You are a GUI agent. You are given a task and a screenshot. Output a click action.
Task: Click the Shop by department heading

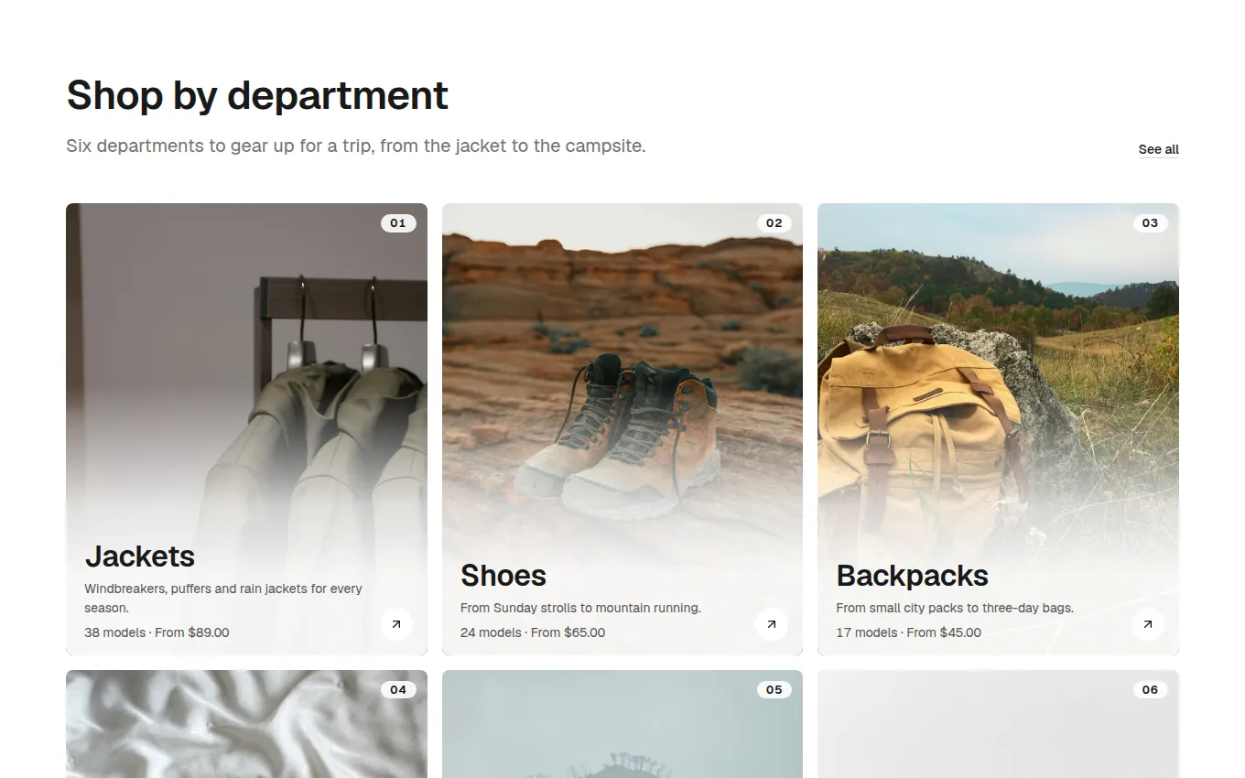coord(257,95)
